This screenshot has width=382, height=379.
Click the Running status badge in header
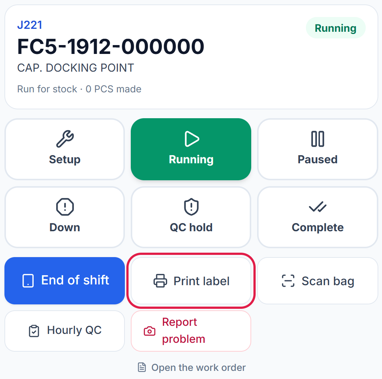[335, 28]
